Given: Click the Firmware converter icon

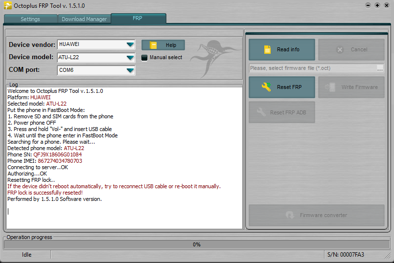Looking at the screenshot, I should [290, 215].
